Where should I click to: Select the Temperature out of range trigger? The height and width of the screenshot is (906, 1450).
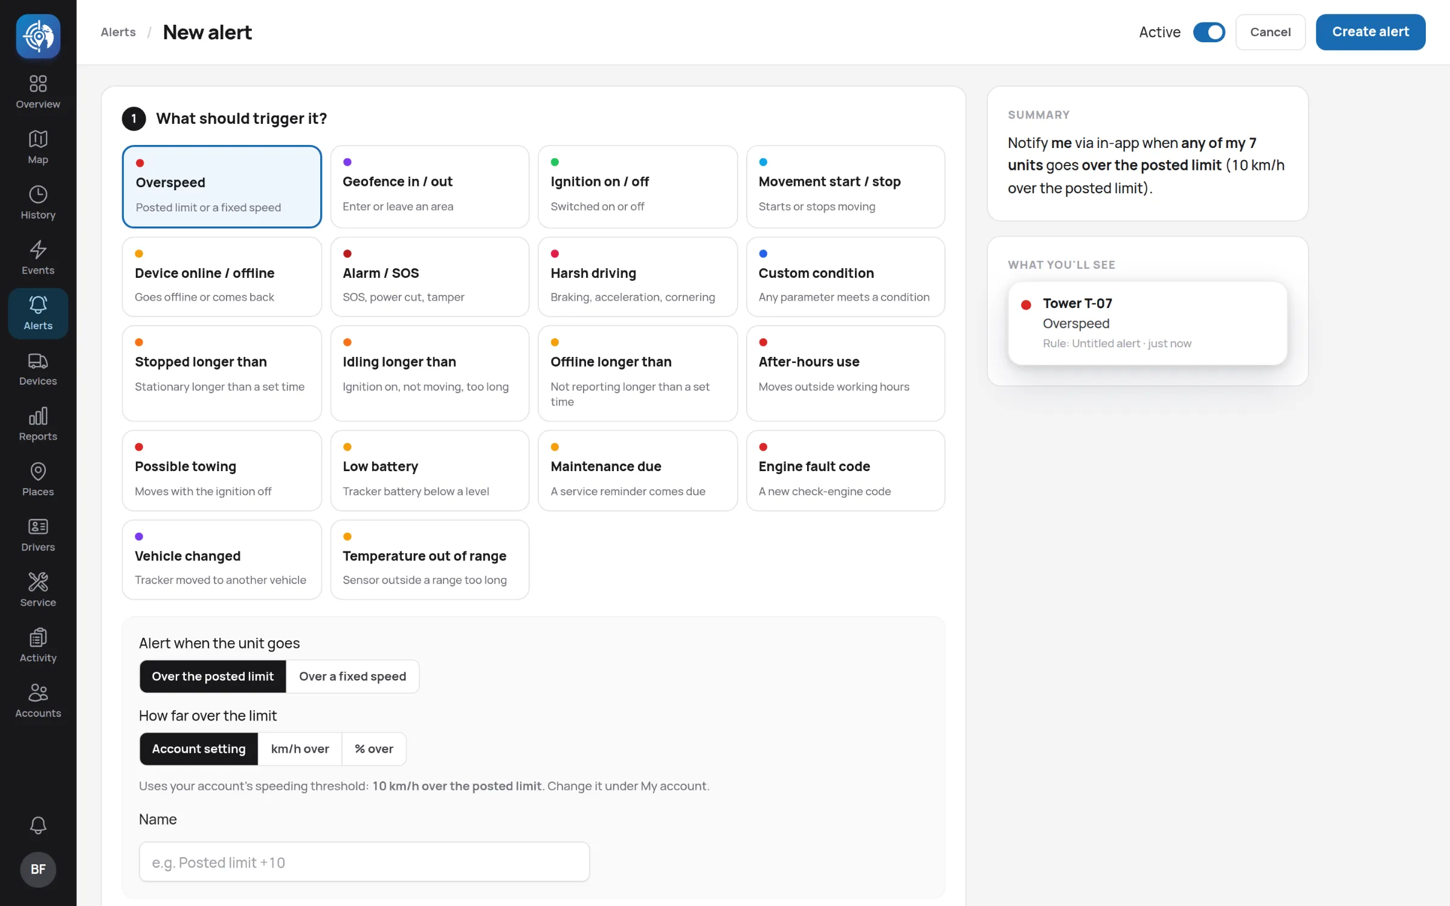pos(430,560)
